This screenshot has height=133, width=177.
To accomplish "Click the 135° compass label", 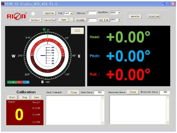I will (67, 75).
